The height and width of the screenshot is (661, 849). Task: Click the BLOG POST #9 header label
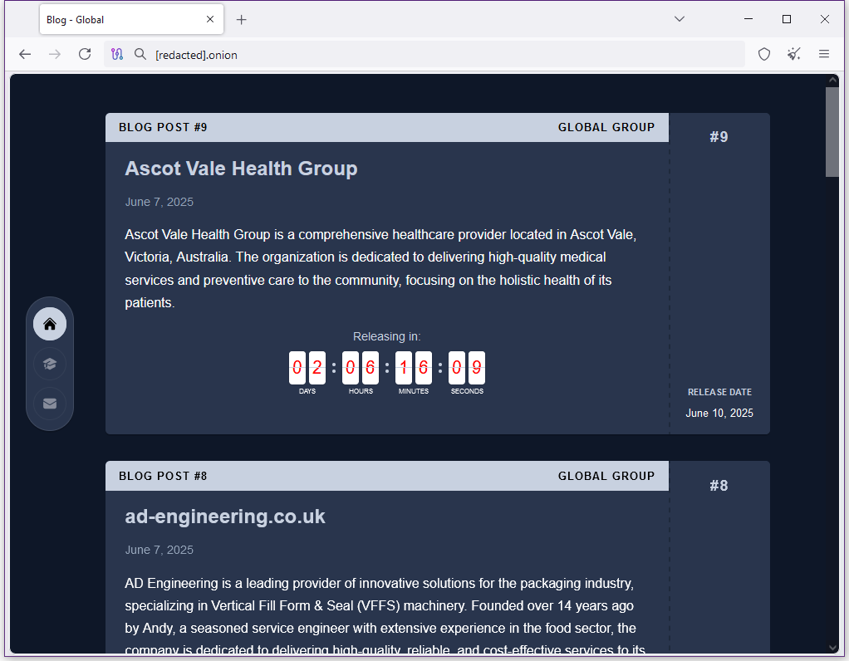coord(163,127)
